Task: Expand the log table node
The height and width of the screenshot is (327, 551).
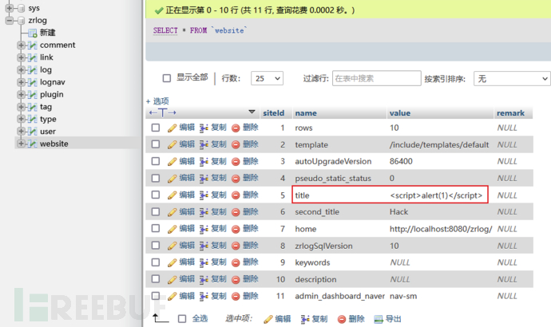Action: (x=21, y=70)
